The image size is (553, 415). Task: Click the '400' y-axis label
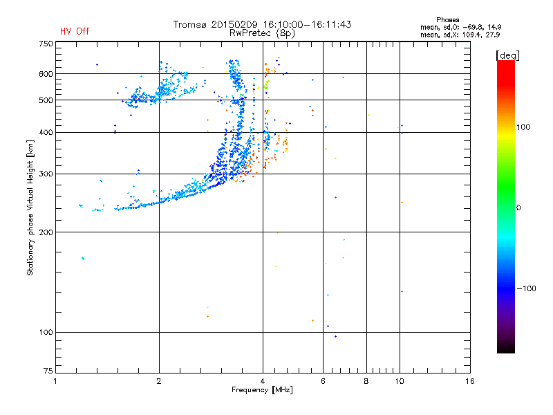tap(46, 133)
